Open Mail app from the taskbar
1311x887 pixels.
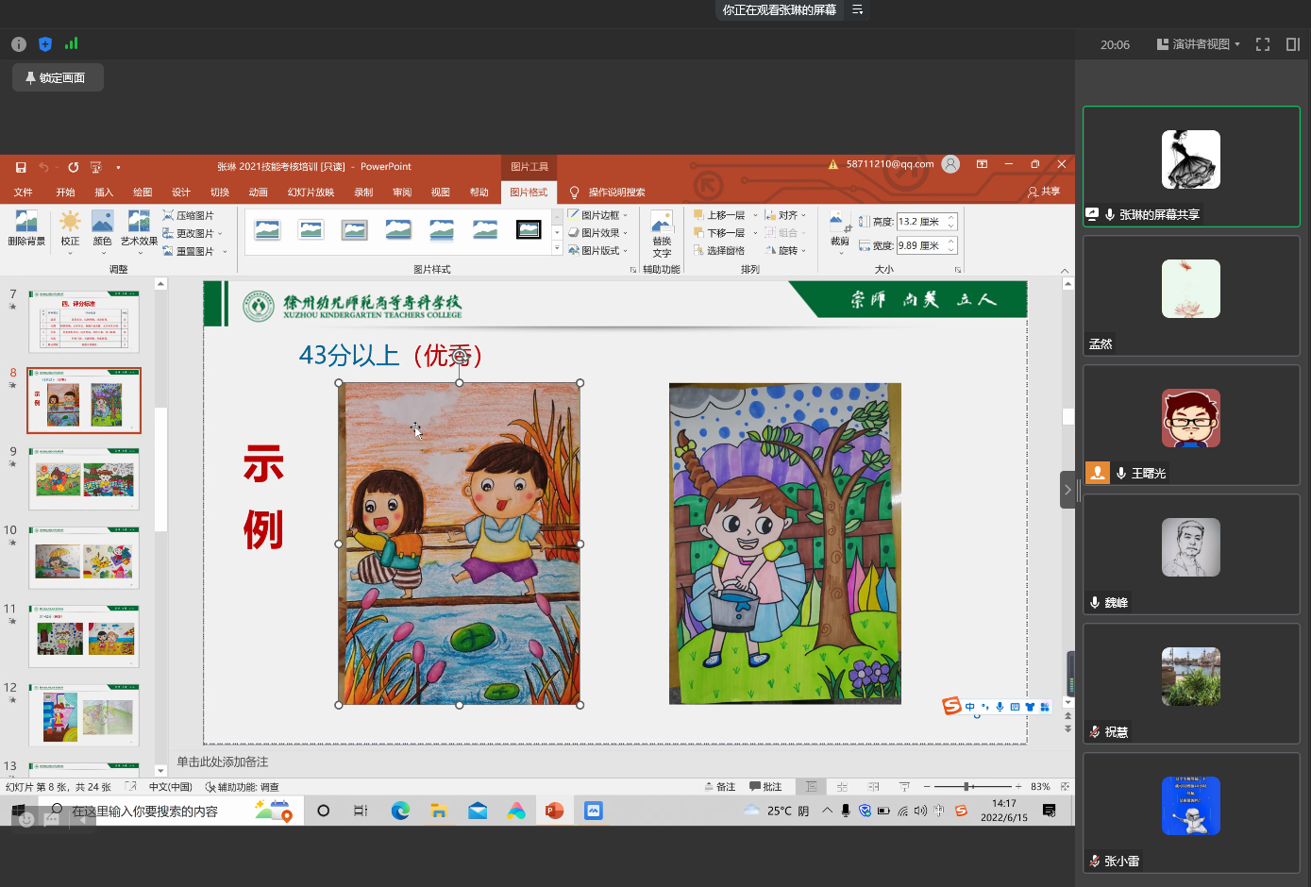pyautogui.click(x=478, y=811)
